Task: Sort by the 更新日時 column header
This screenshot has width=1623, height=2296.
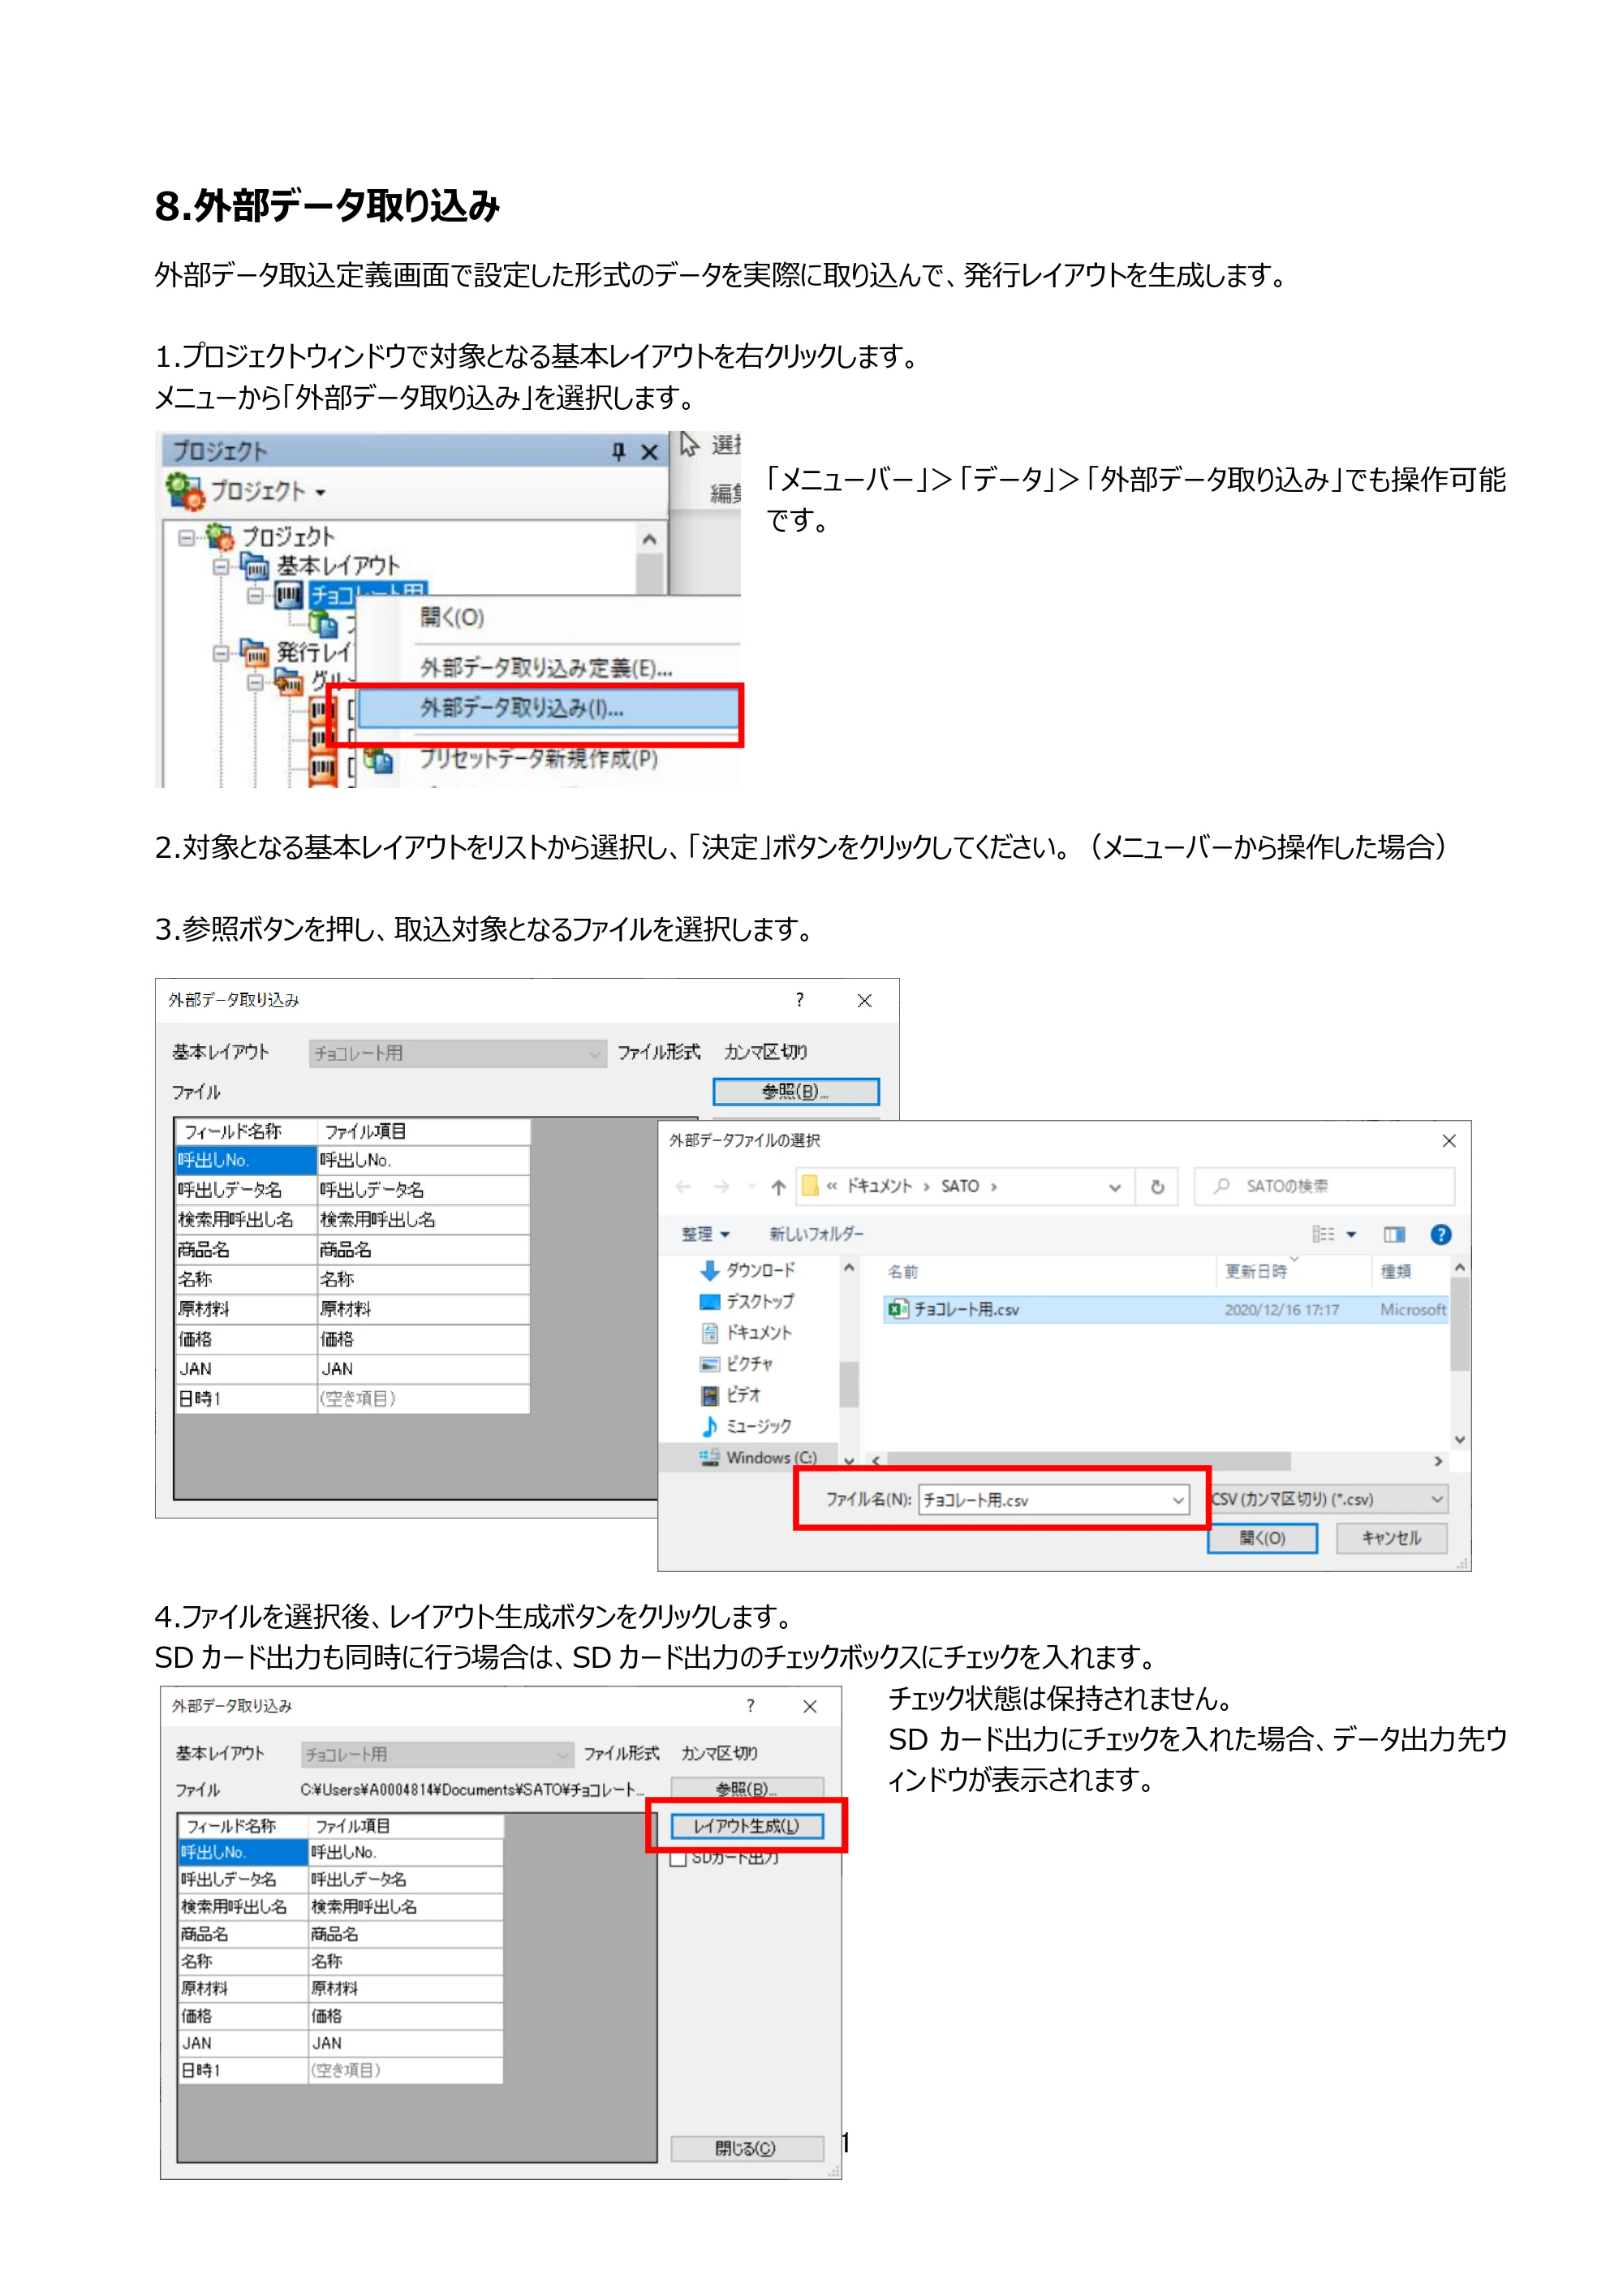Action: 1256,1271
